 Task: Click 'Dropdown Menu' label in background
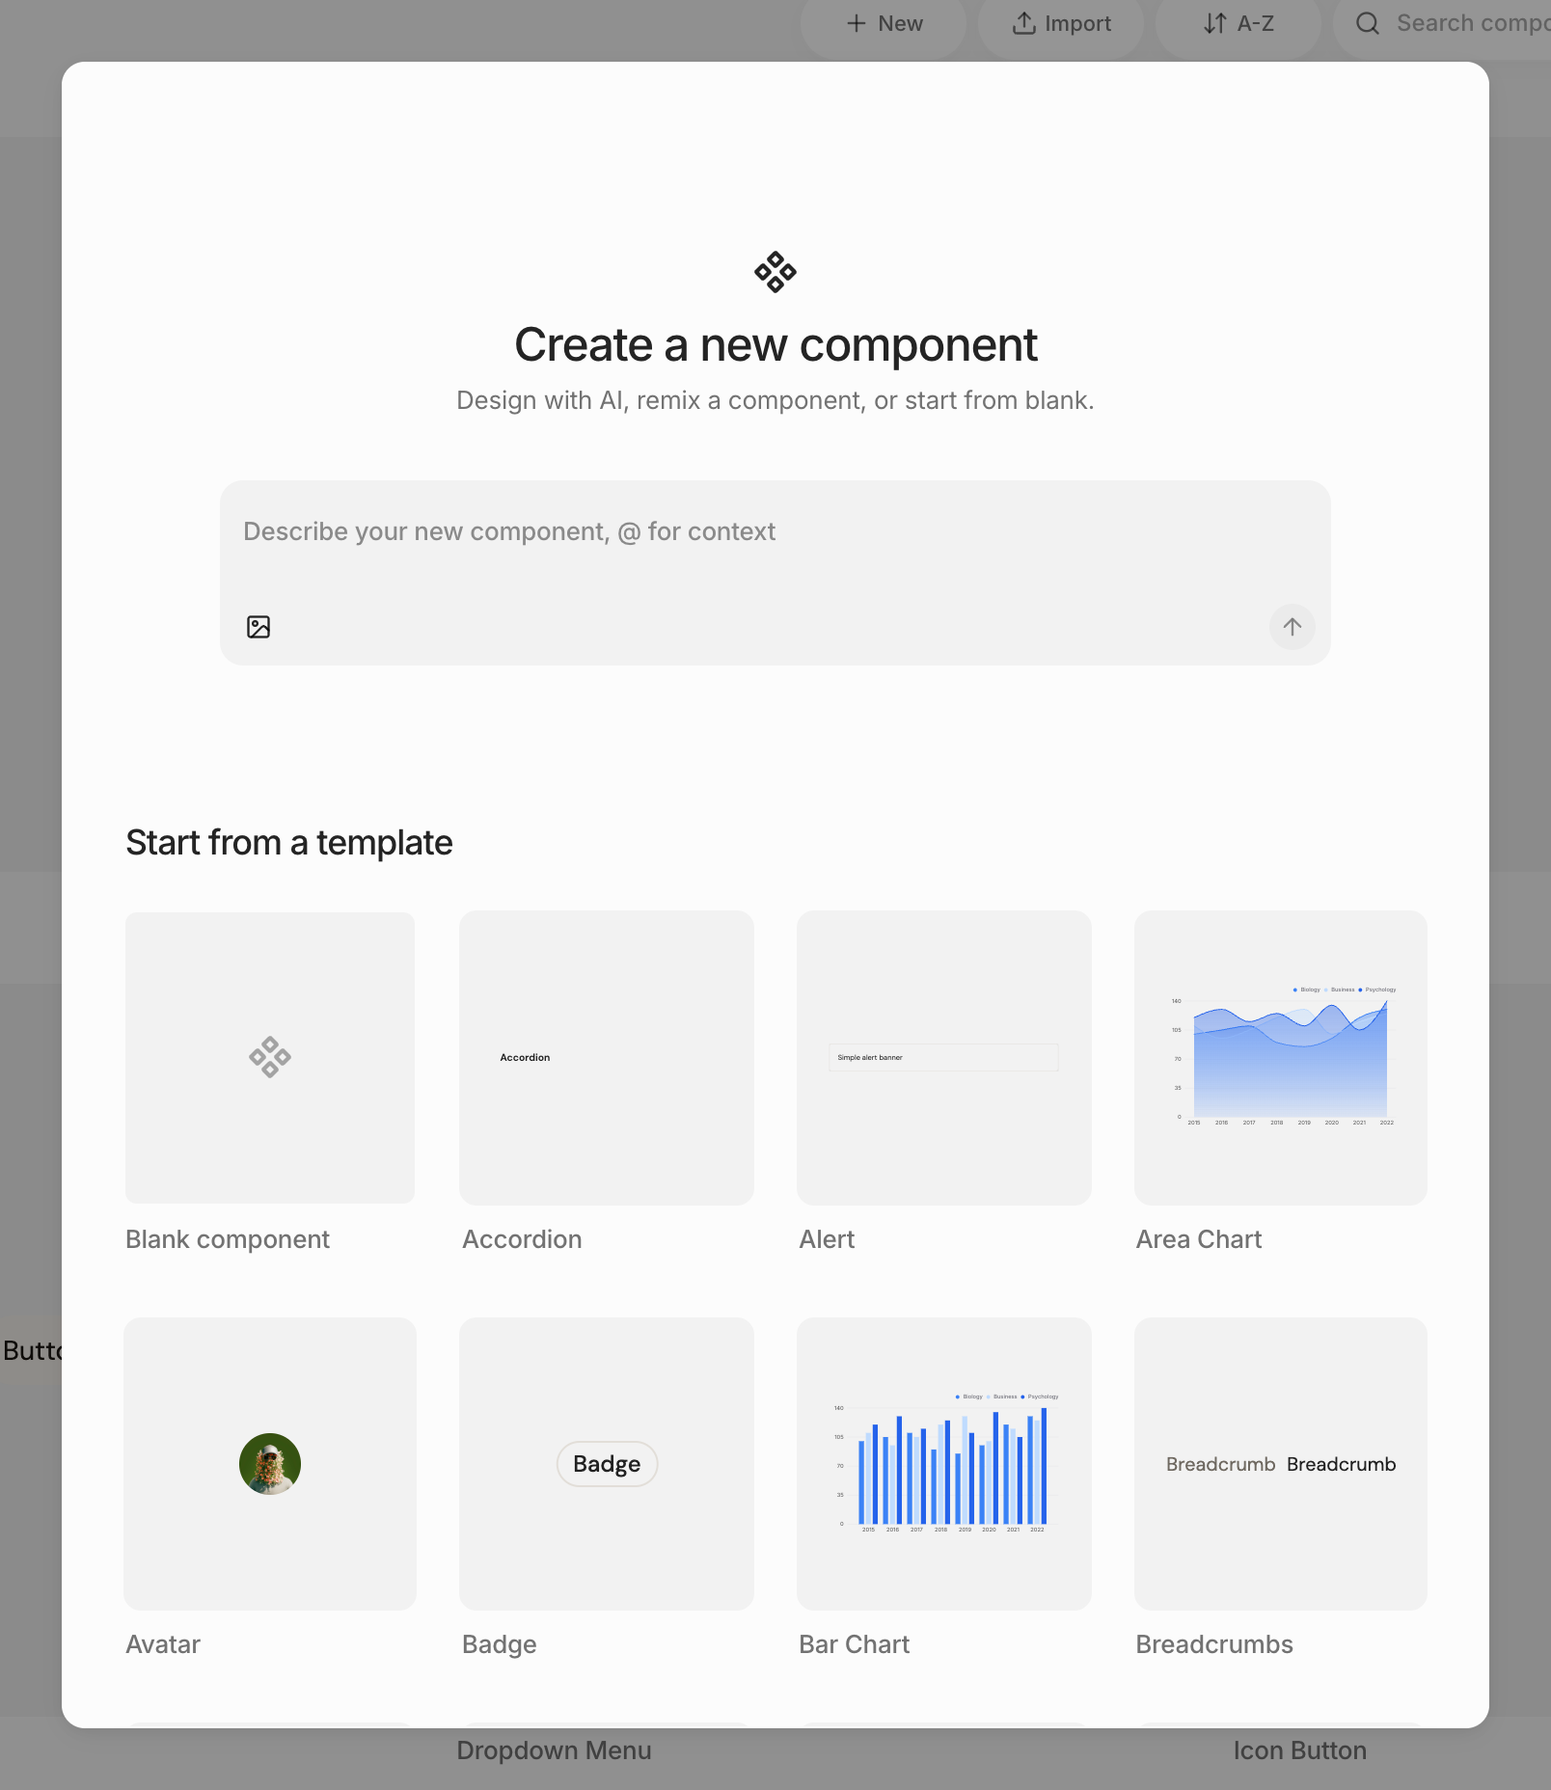555,1750
